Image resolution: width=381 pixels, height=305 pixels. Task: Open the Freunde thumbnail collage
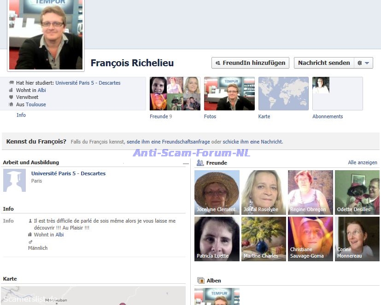175,93
